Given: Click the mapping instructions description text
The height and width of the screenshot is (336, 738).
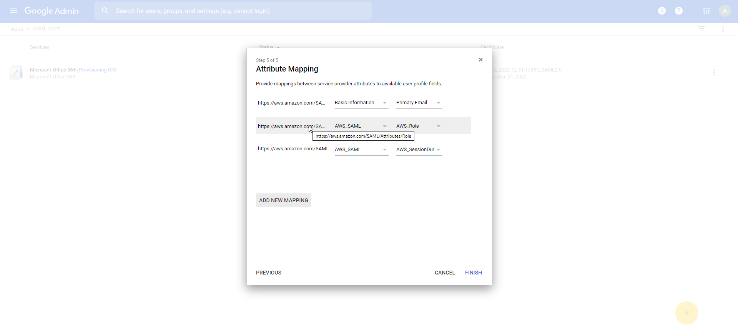Looking at the screenshot, I should 349,84.
